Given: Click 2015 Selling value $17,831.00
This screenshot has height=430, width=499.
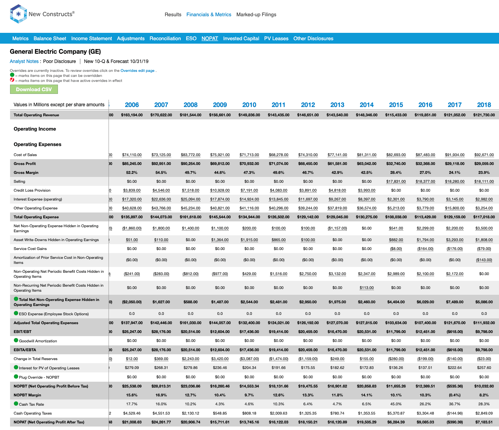Looking at the screenshot, I should [x=396, y=182].
